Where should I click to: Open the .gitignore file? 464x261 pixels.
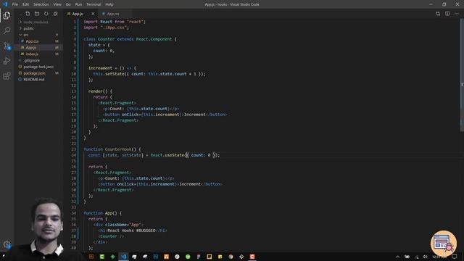32,60
